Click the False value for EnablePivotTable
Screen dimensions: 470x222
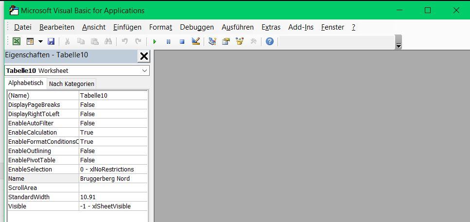pyautogui.click(x=113, y=160)
